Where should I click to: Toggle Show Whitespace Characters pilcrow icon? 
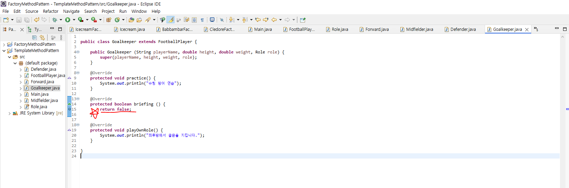coord(202,20)
